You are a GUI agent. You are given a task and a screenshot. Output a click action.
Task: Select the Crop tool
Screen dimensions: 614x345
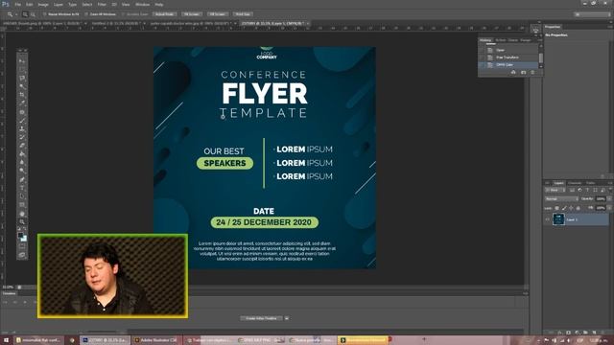click(x=22, y=95)
